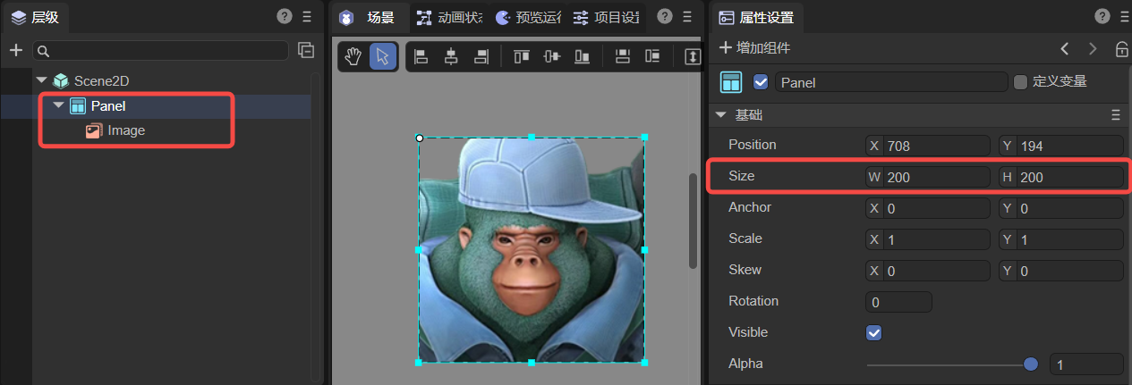The image size is (1132, 385).
Task: Edit the Size H field
Action: 1060,177
